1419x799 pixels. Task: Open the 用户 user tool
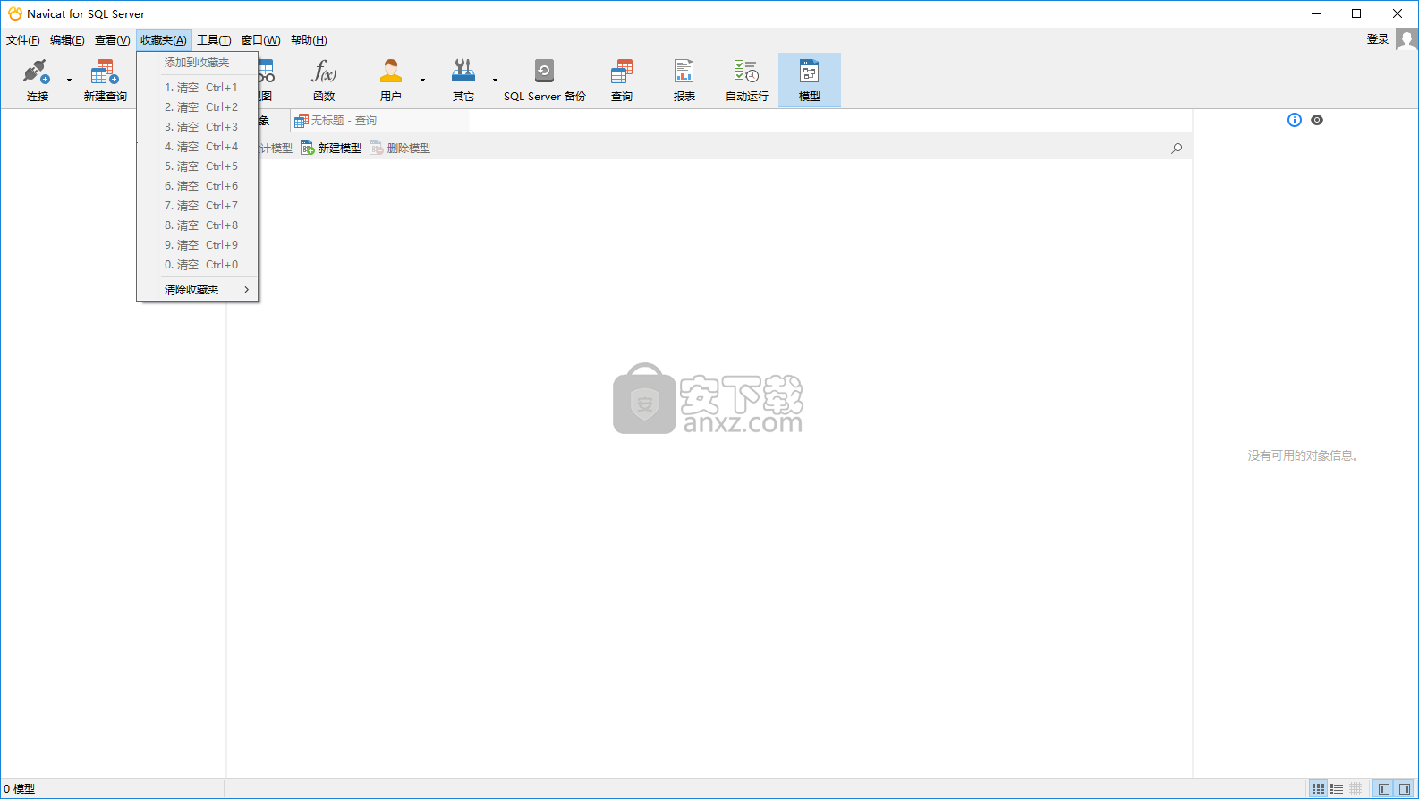point(391,80)
